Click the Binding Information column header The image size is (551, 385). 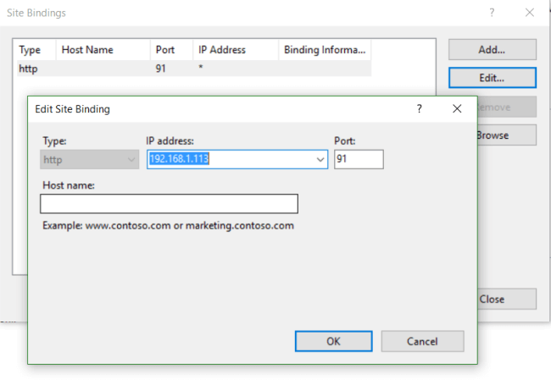(x=326, y=50)
